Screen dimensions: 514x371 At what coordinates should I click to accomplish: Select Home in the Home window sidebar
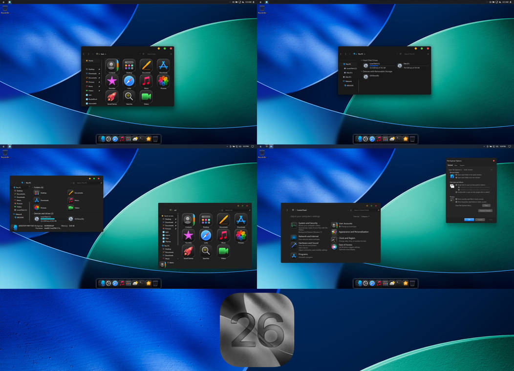coord(91,61)
